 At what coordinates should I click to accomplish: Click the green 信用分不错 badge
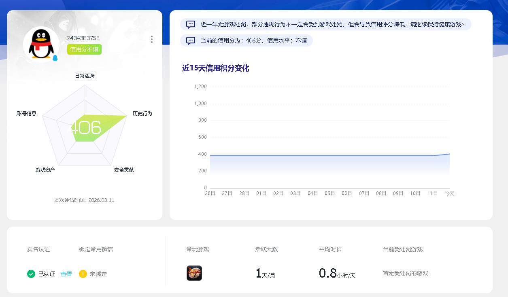pyautogui.click(x=84, y=49)
